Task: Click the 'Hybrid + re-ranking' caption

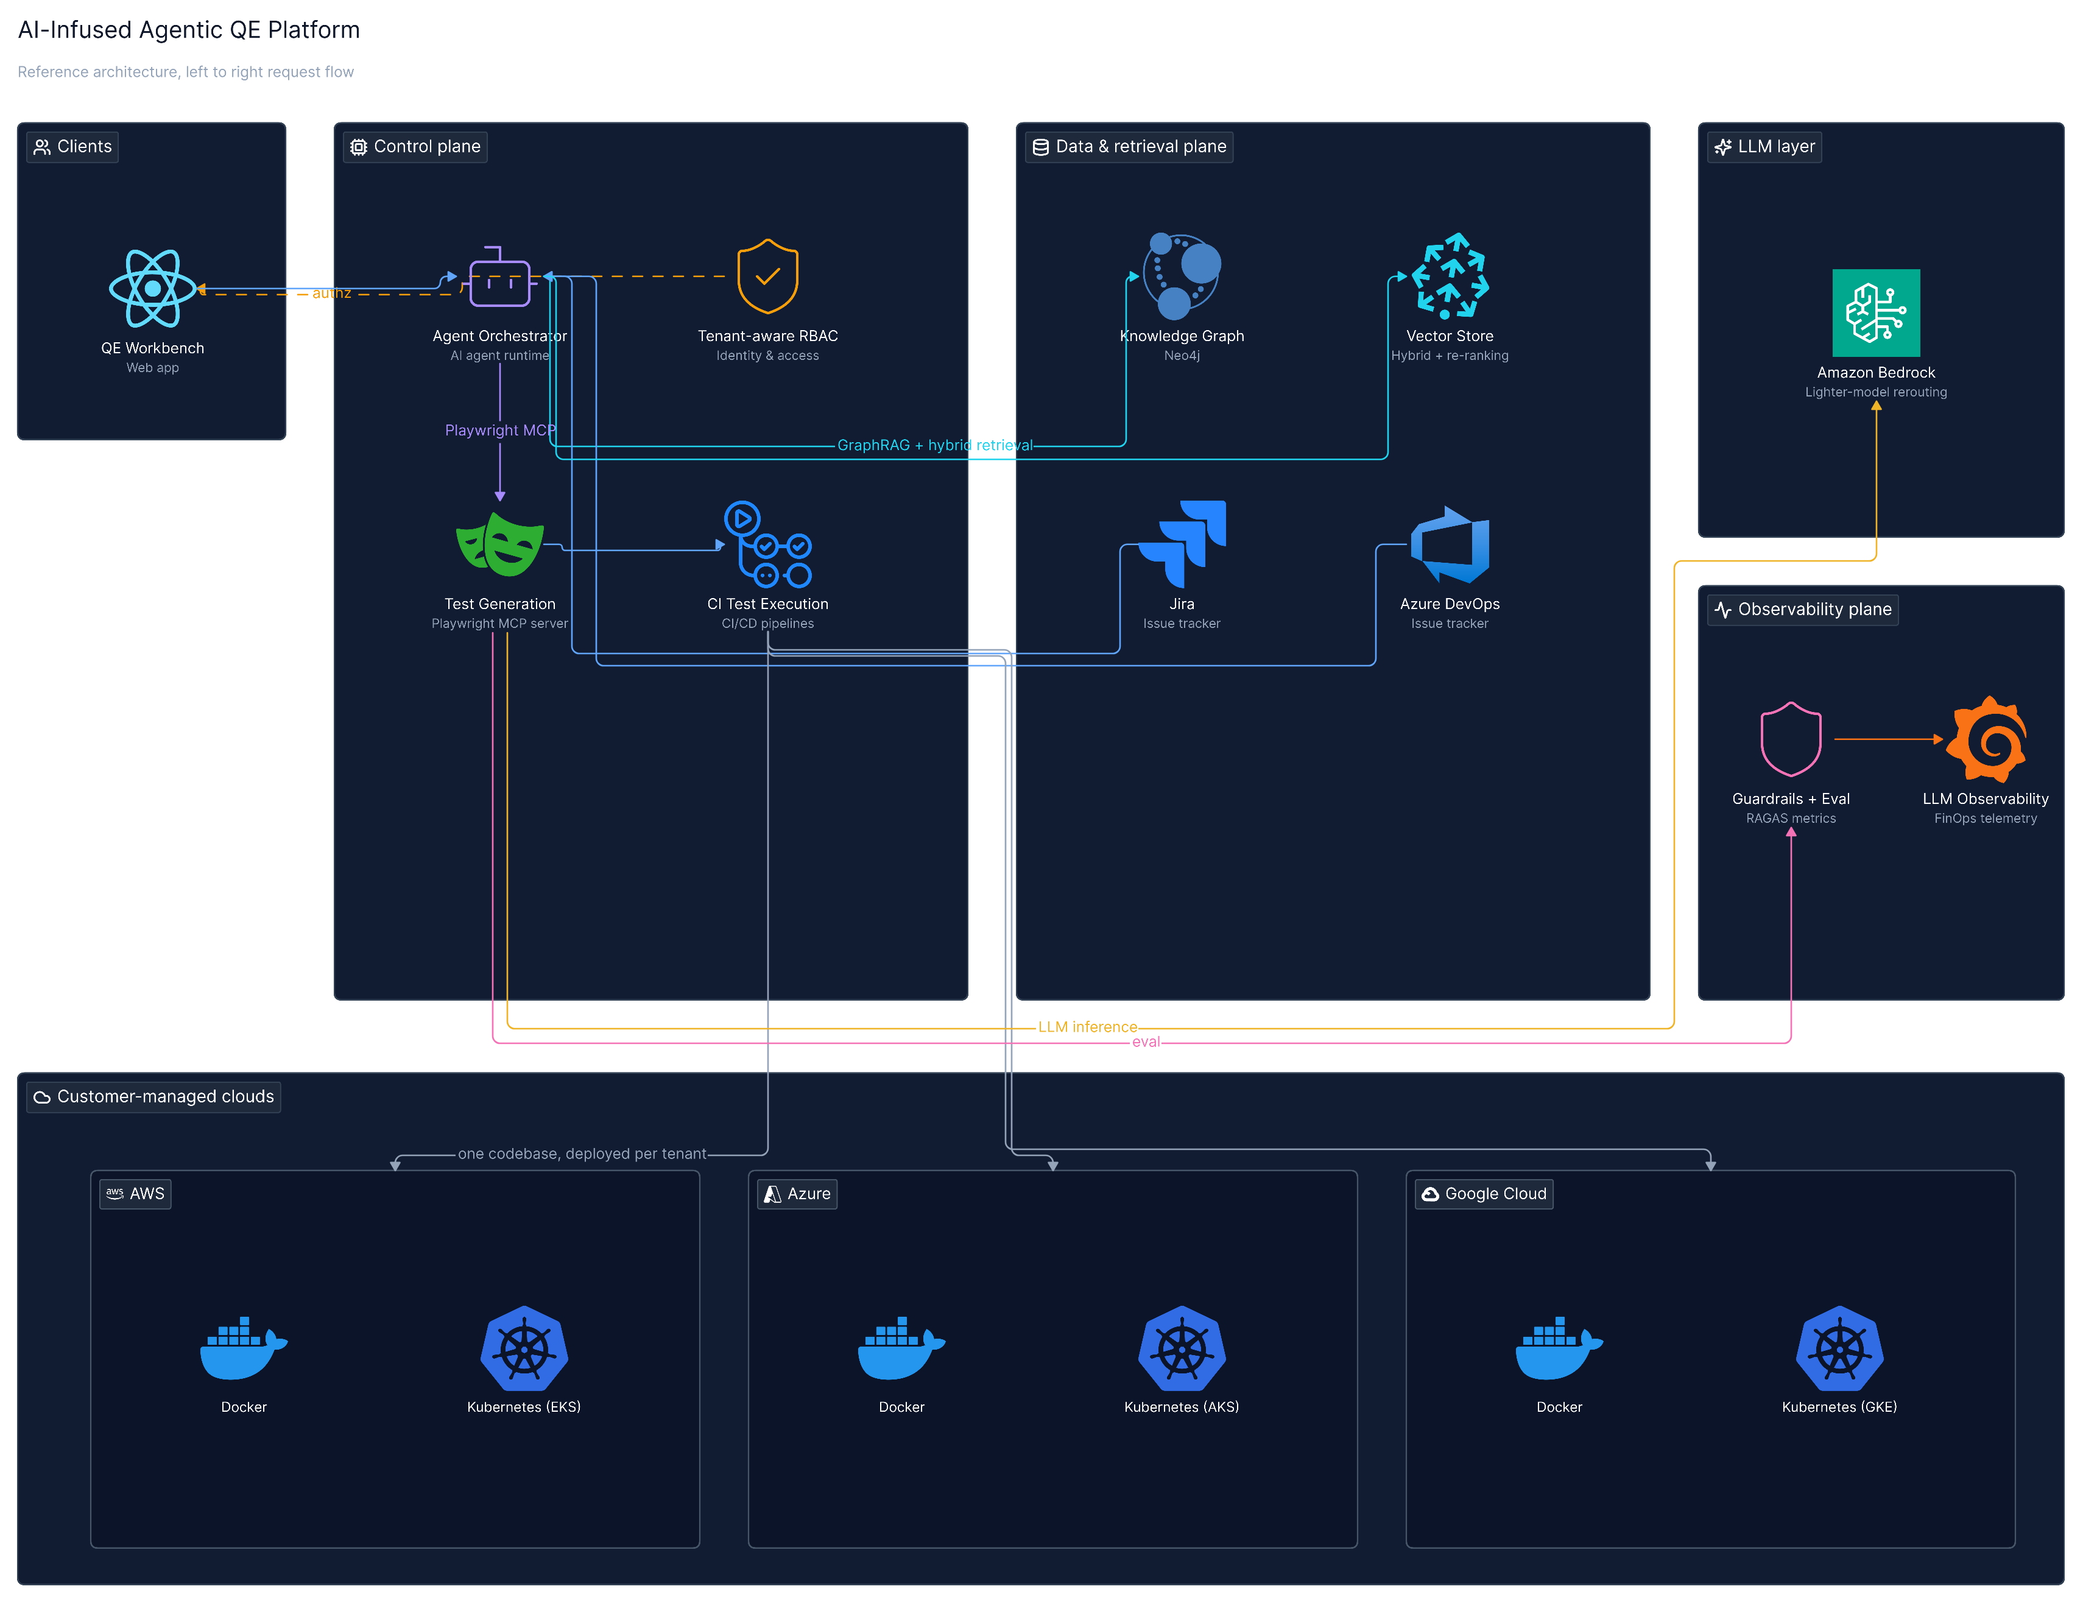Action: pyautogui.click(x=1450, y=356)
